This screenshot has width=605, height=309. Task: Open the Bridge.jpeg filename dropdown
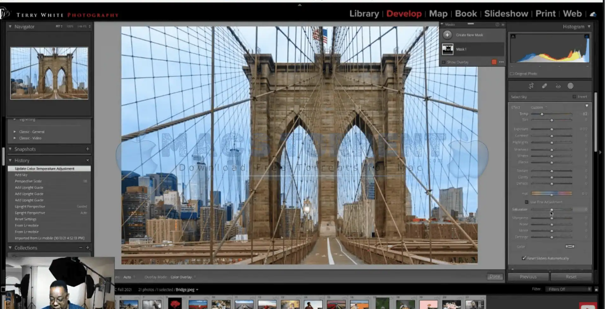point(187,290)
